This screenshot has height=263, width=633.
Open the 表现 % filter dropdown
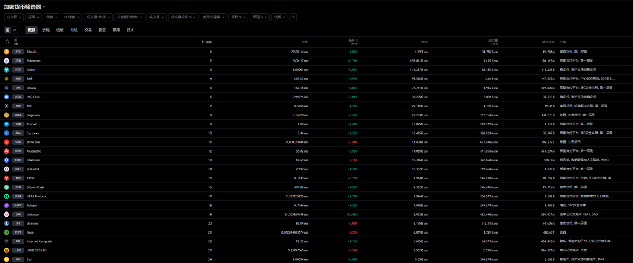coord(260,17)
